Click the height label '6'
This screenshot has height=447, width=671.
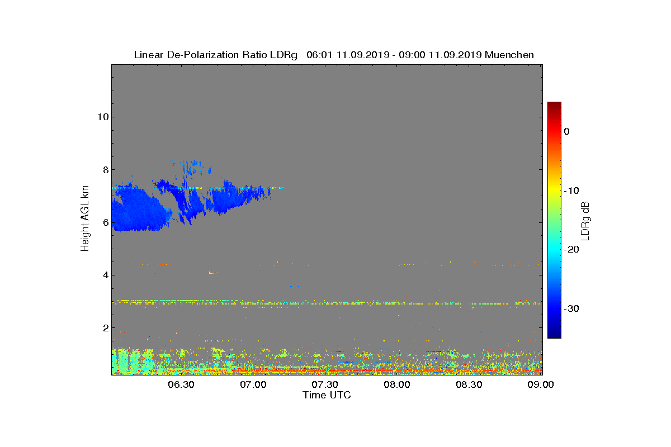pyautogui.click(x=105, y=222)
